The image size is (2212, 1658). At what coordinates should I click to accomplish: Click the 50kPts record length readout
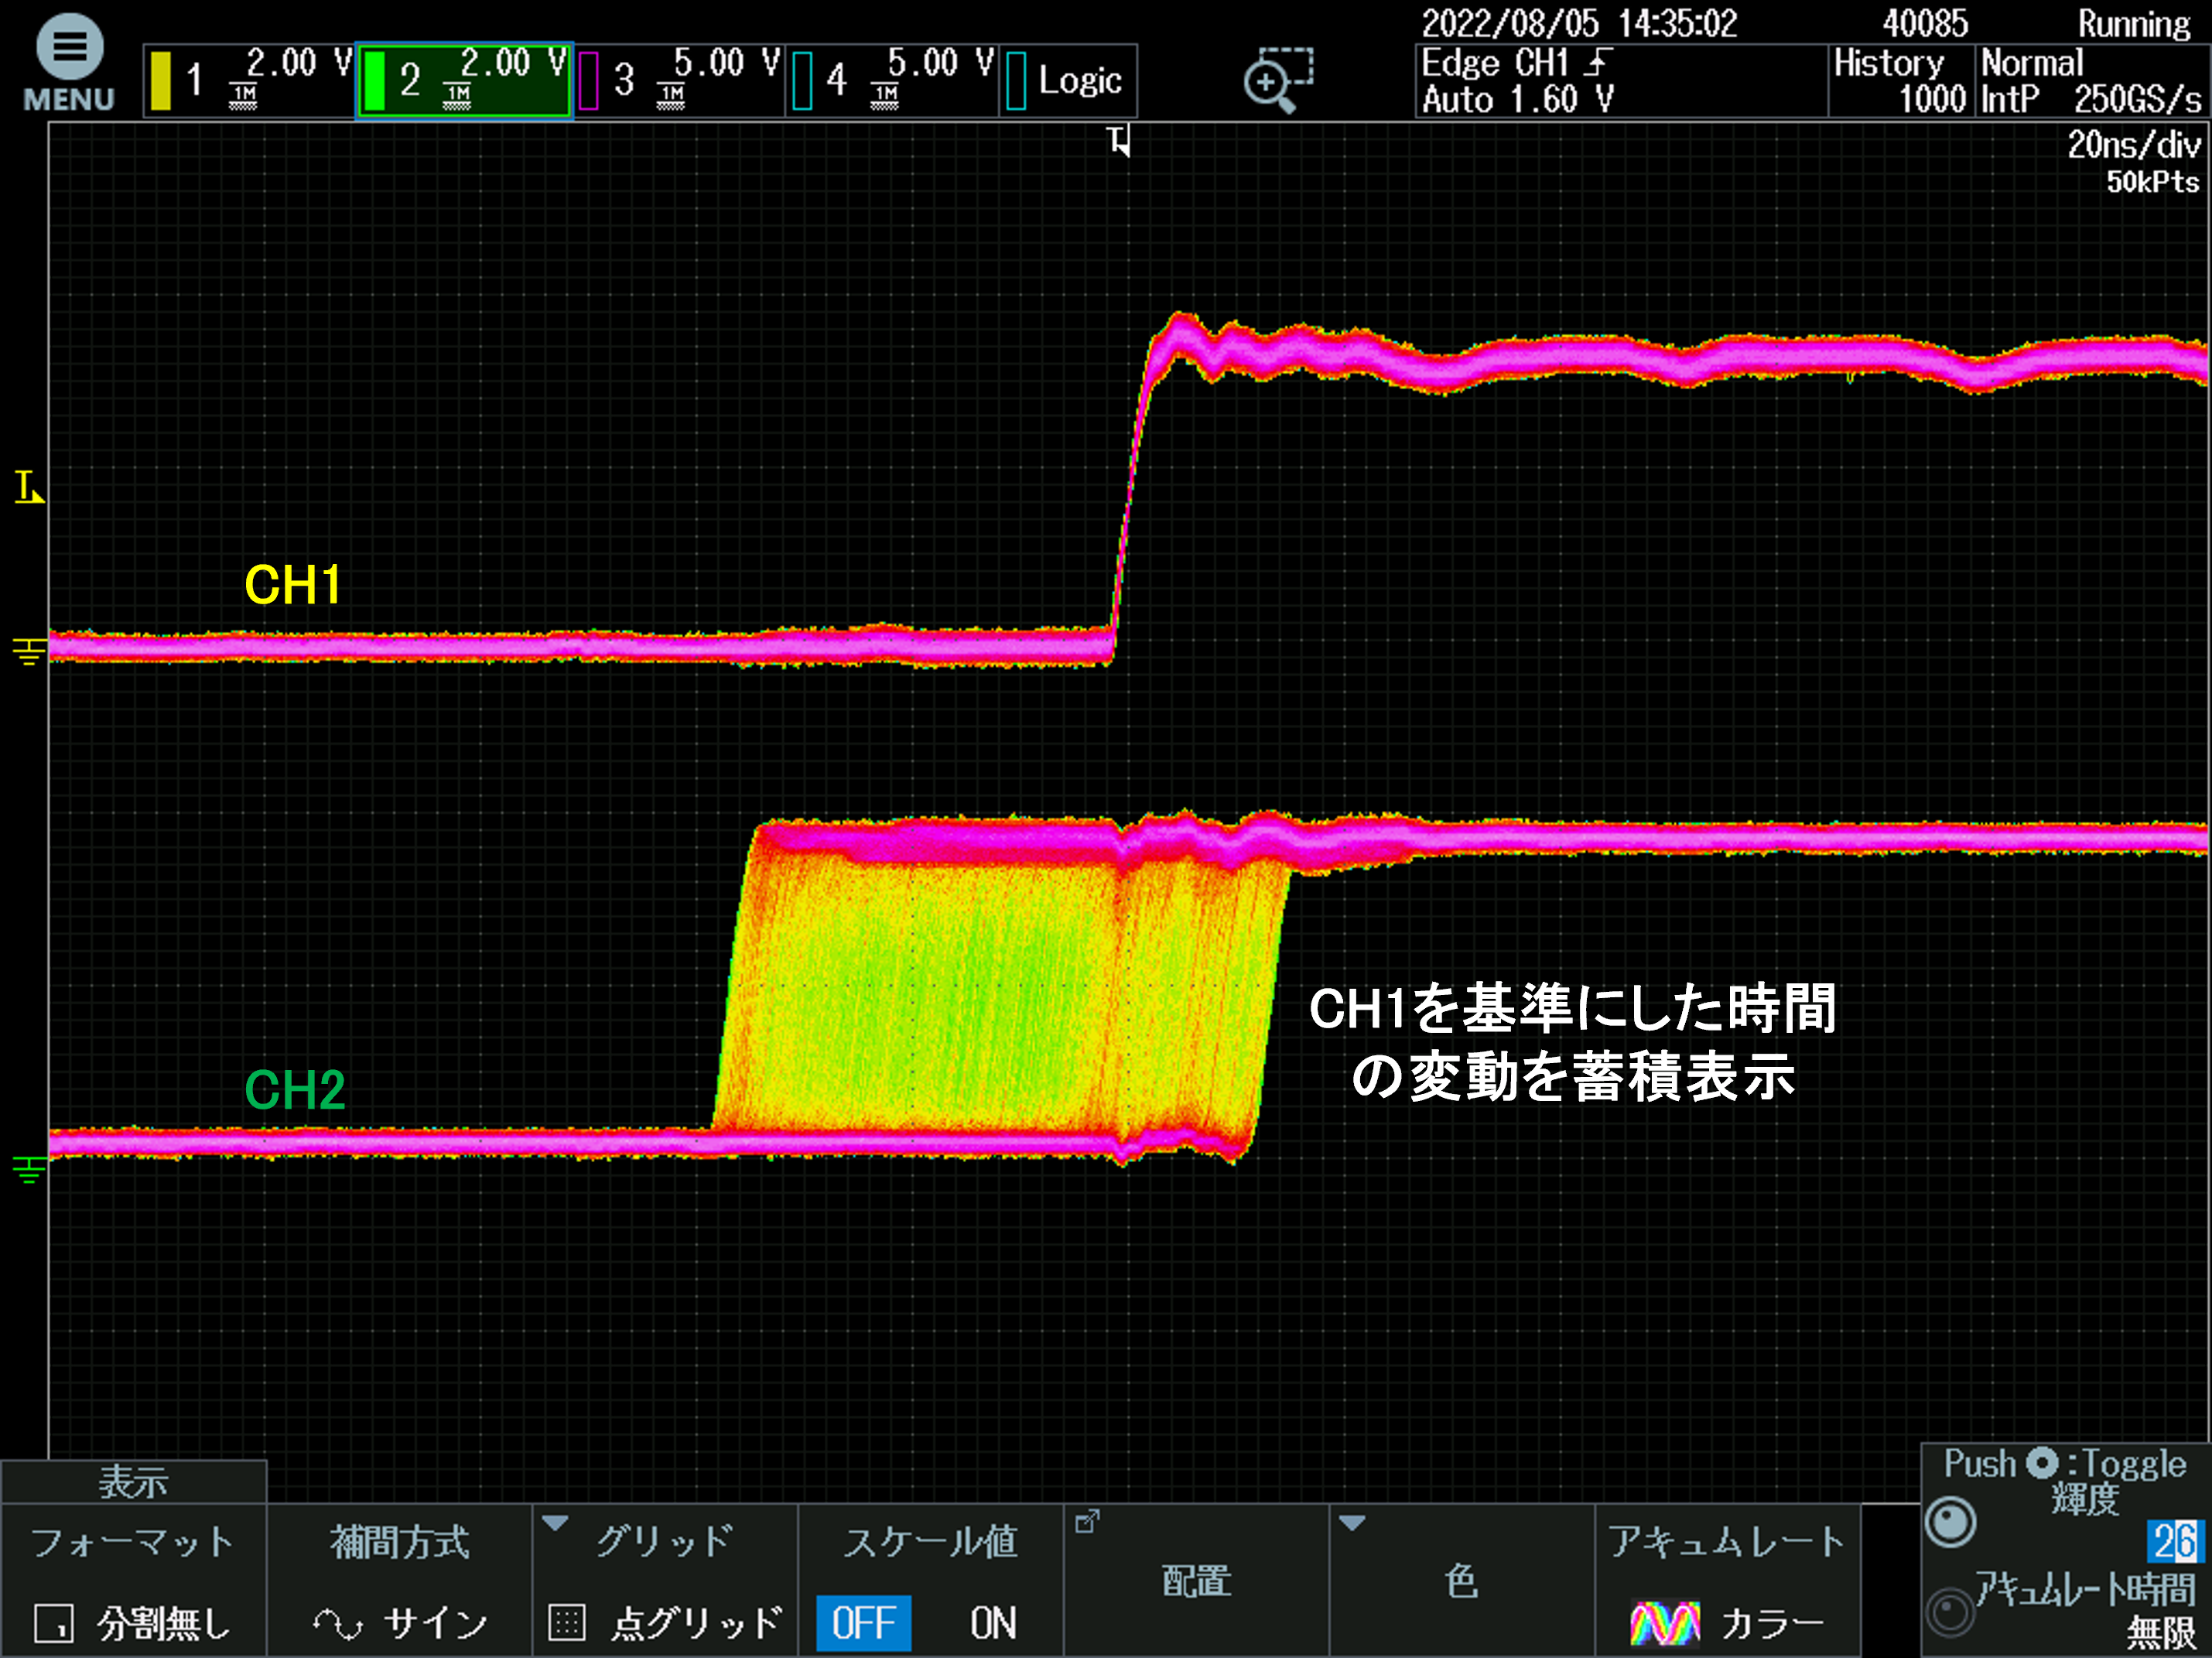(2152, 182)
